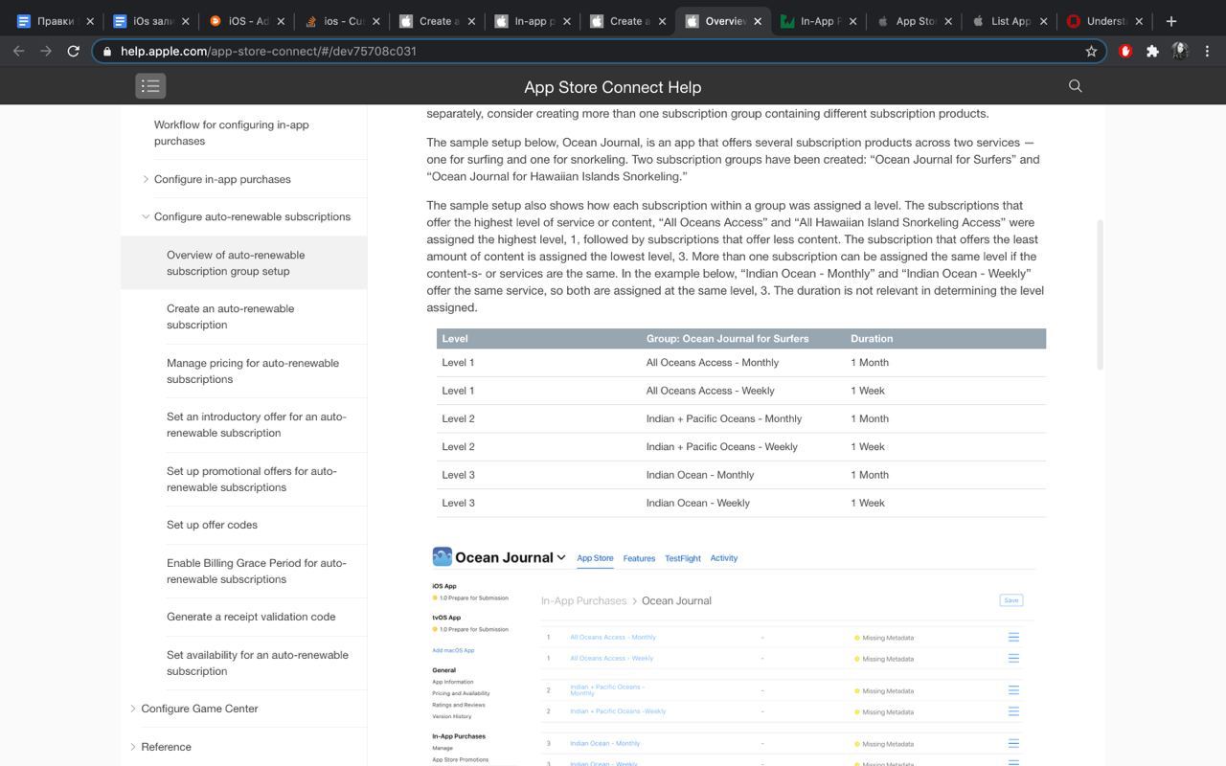Screen dimensions: 1226x766
Task: Open a new tab with the plus icon
Action: pos(1170,21)
